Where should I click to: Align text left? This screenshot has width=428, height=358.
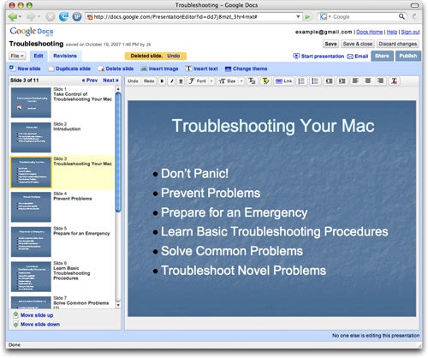355,81
